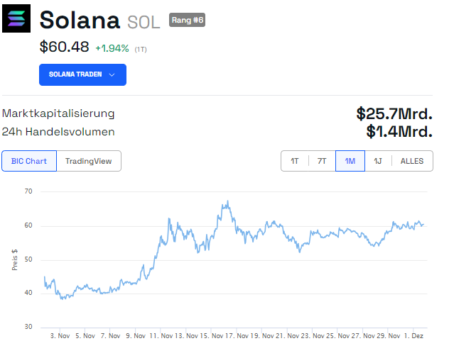Show ALLES time range data

[x=412, y=161]
